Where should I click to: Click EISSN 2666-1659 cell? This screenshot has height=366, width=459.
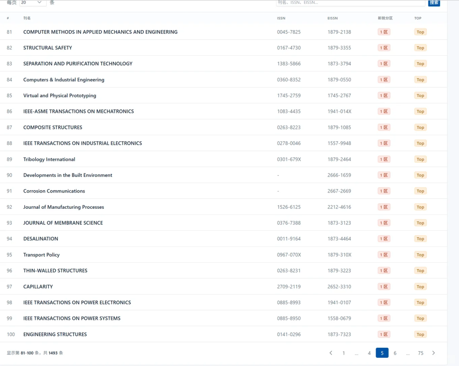click(x=339, y=175)
